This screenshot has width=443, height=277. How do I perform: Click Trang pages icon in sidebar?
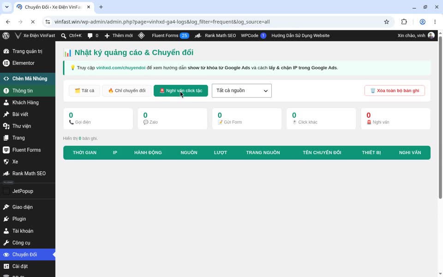pyautogui.click(x=6, y=138)
